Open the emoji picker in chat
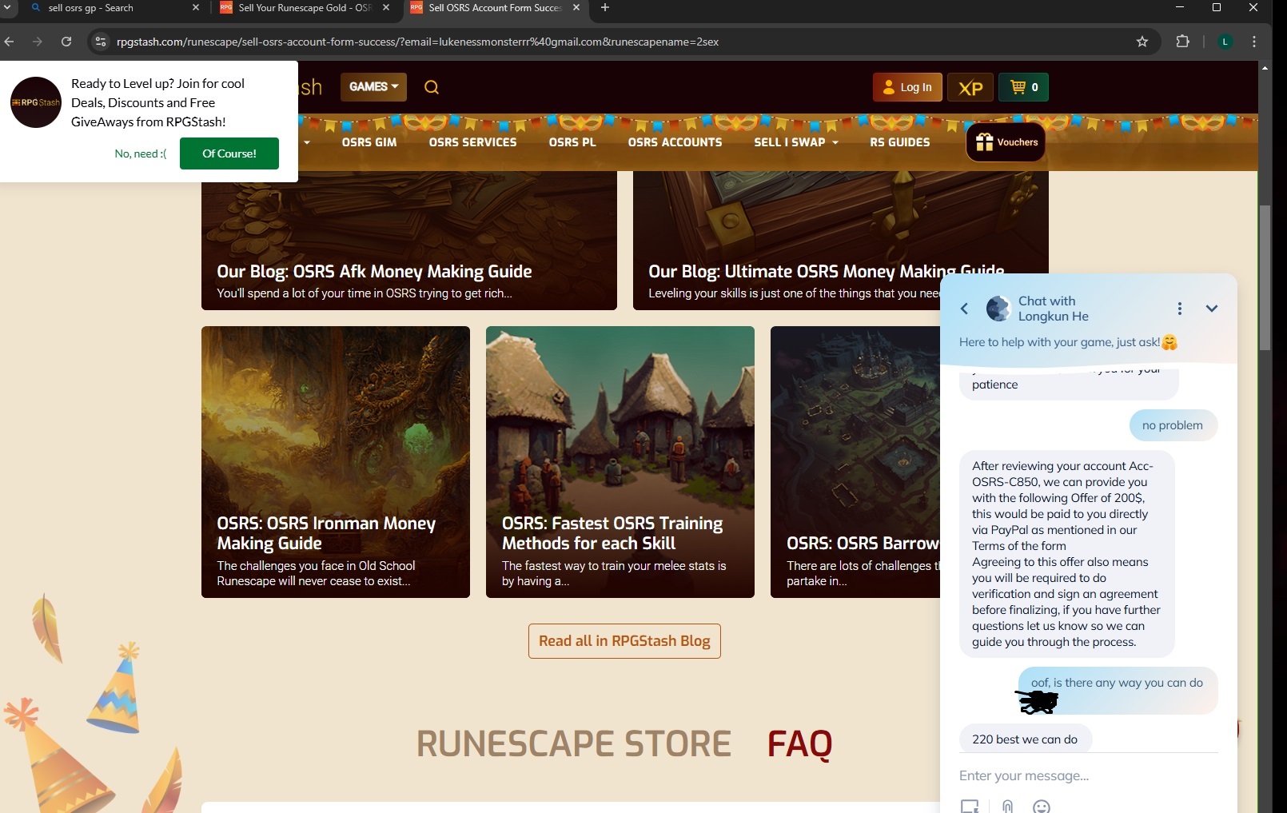Image resolution: width=1287 pixels, height=813 pixels. (1042, 806)
